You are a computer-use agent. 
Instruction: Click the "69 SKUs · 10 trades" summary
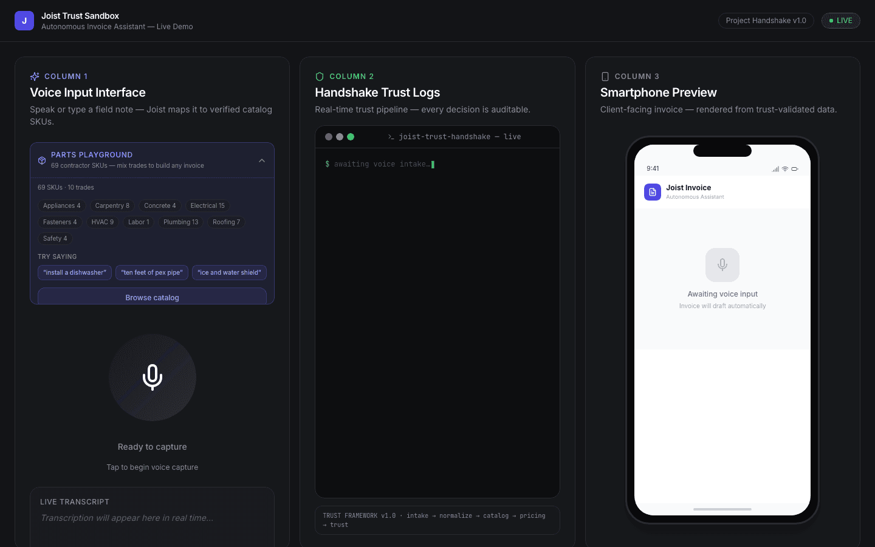pyautogui.click(x=66, y=187)
